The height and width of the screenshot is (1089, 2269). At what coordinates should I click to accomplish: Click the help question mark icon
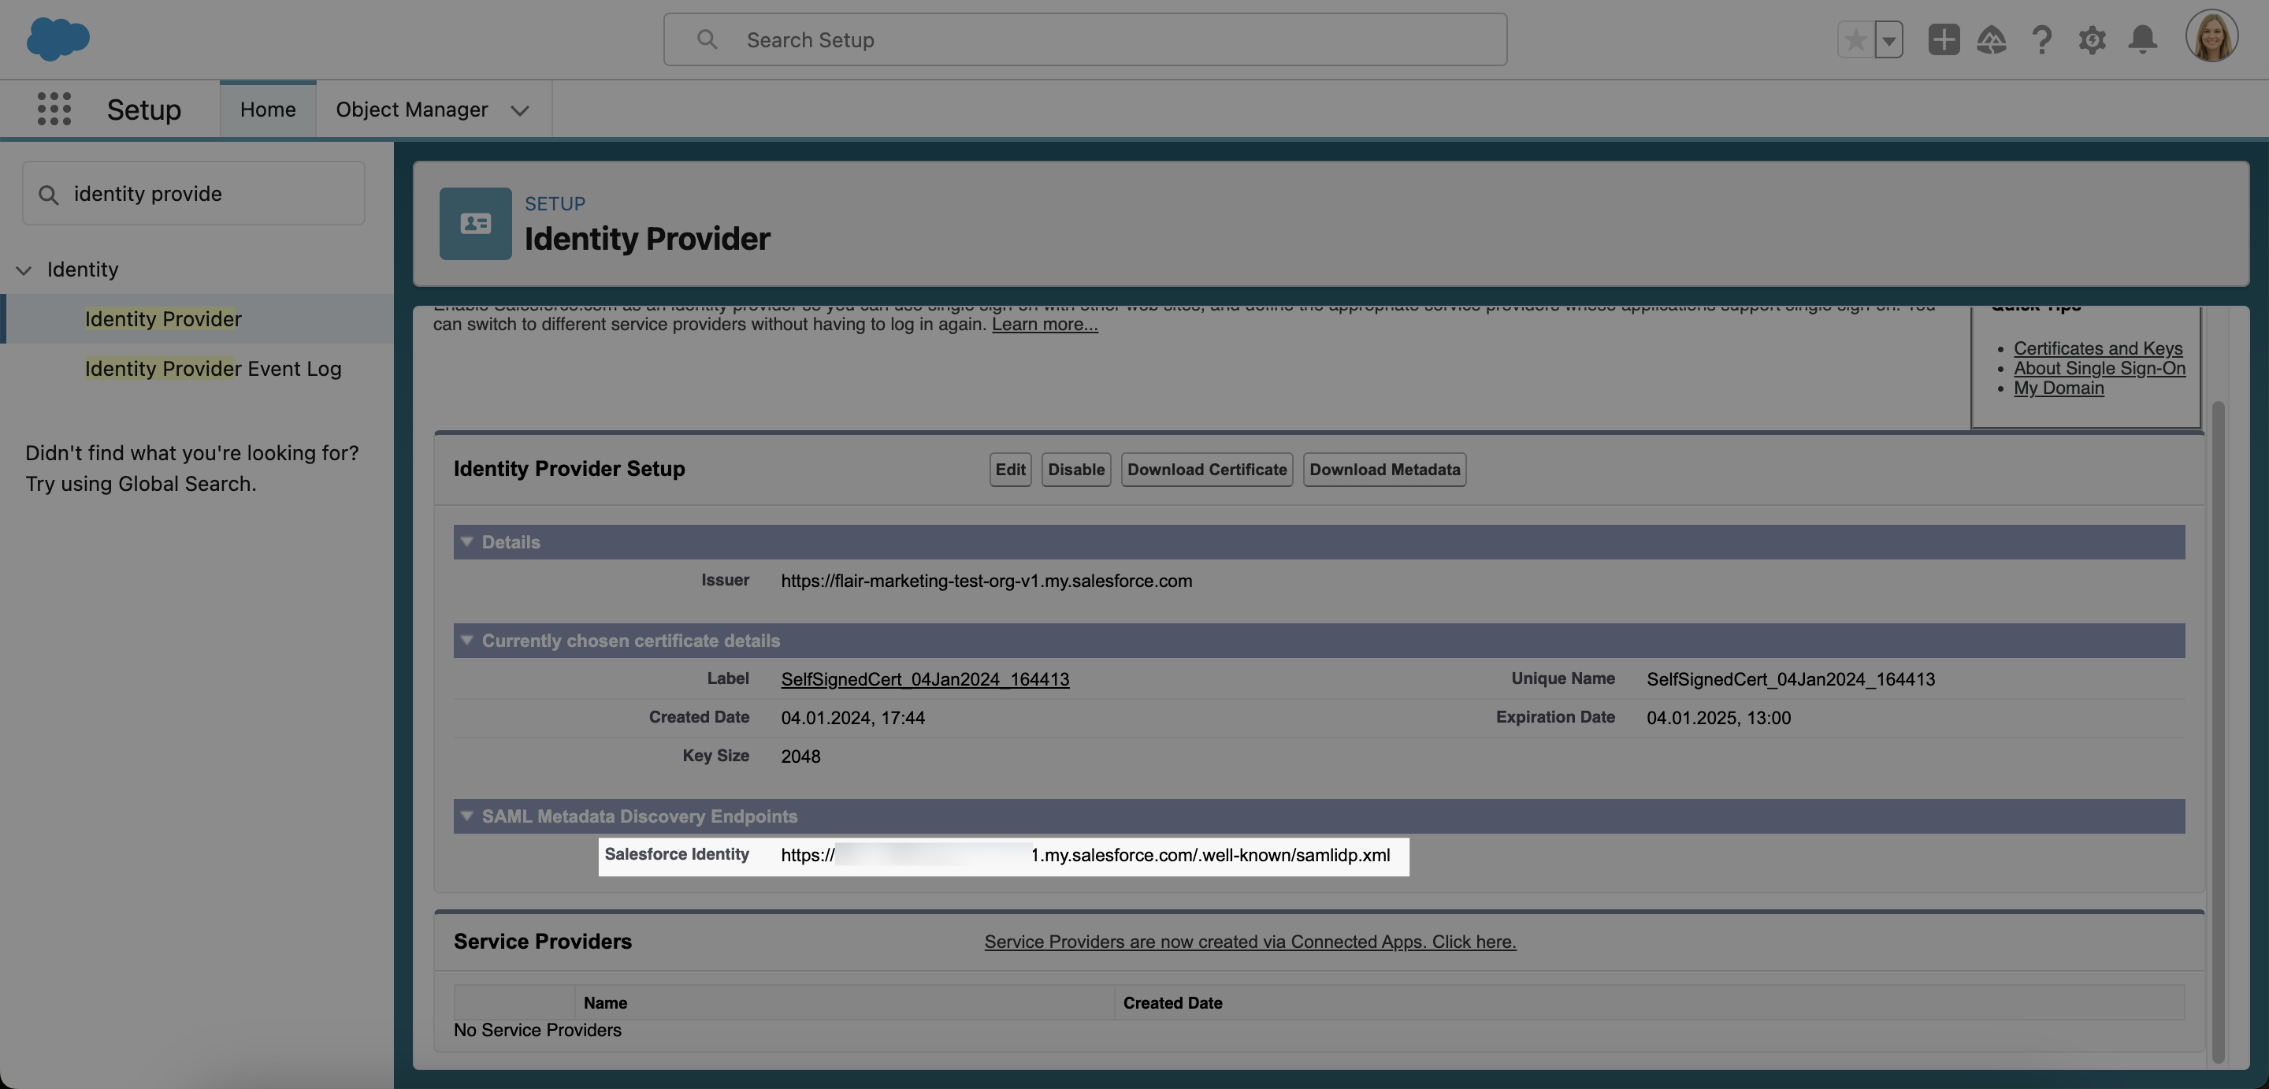click(x=2042, y=39)
